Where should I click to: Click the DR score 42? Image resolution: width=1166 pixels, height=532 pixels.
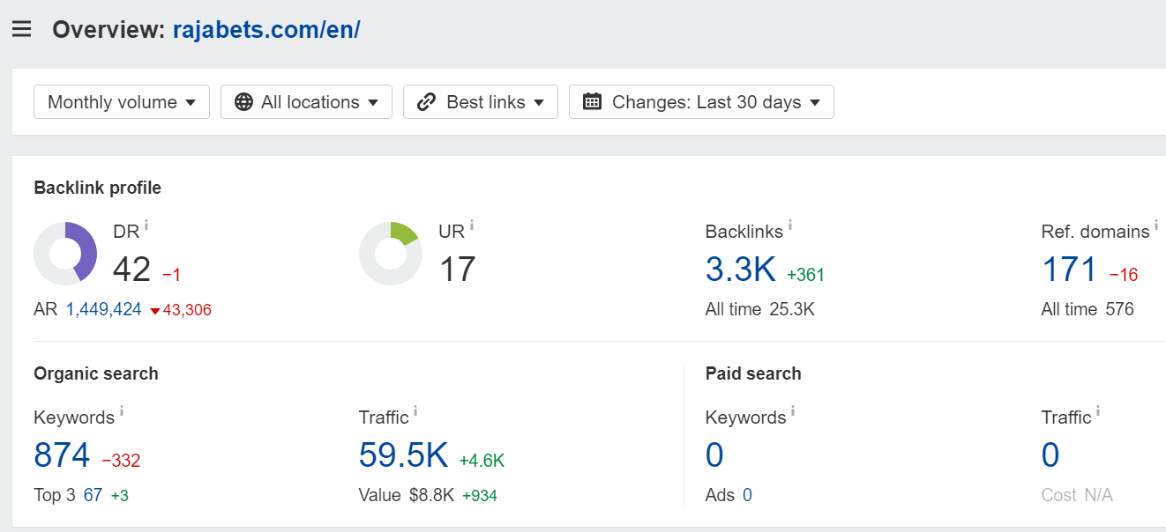click(132, 270)
